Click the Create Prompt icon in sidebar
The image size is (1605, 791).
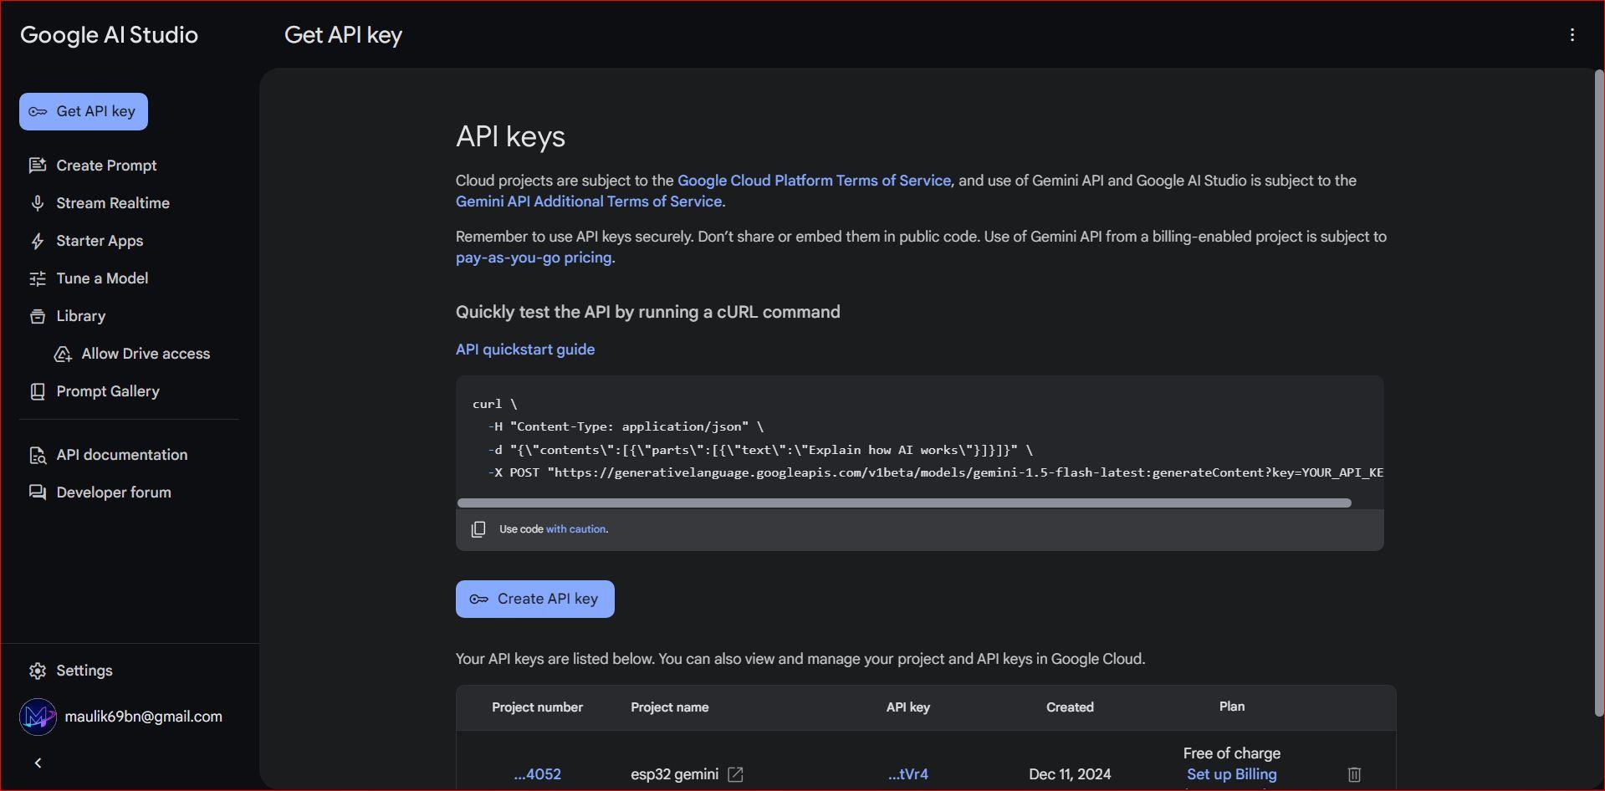coord(38,166)
